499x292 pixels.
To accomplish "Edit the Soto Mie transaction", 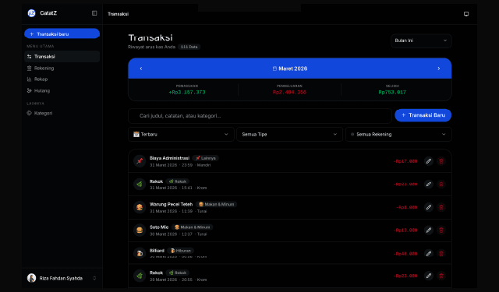I will [x=429, y=230].
